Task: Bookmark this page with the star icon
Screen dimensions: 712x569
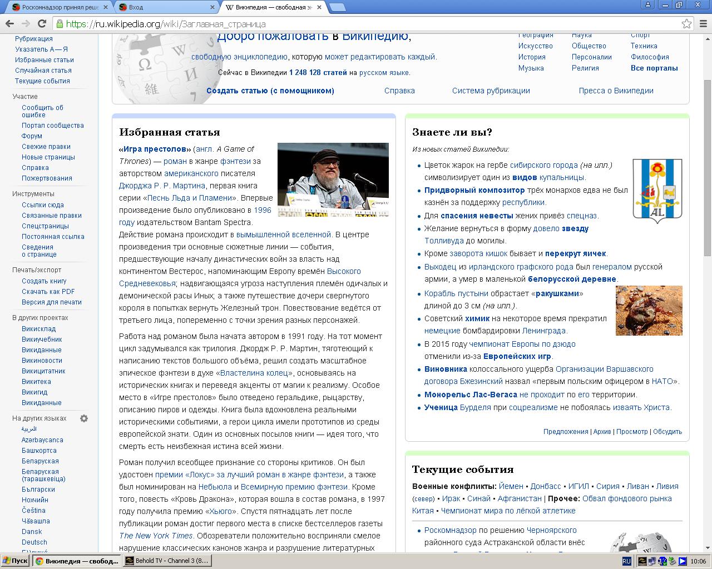Action: [686, 24]
